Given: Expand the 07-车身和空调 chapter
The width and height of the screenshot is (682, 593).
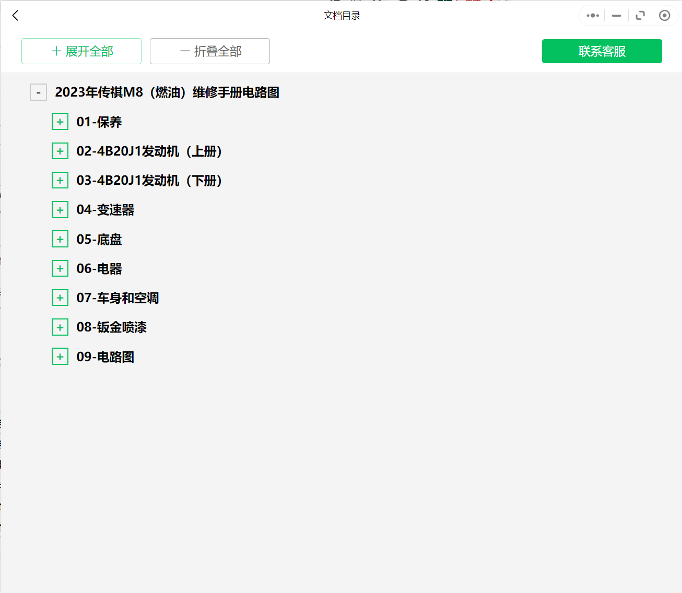Looking at the screenshot, I should pyautogui.click(x=60, y=297).
